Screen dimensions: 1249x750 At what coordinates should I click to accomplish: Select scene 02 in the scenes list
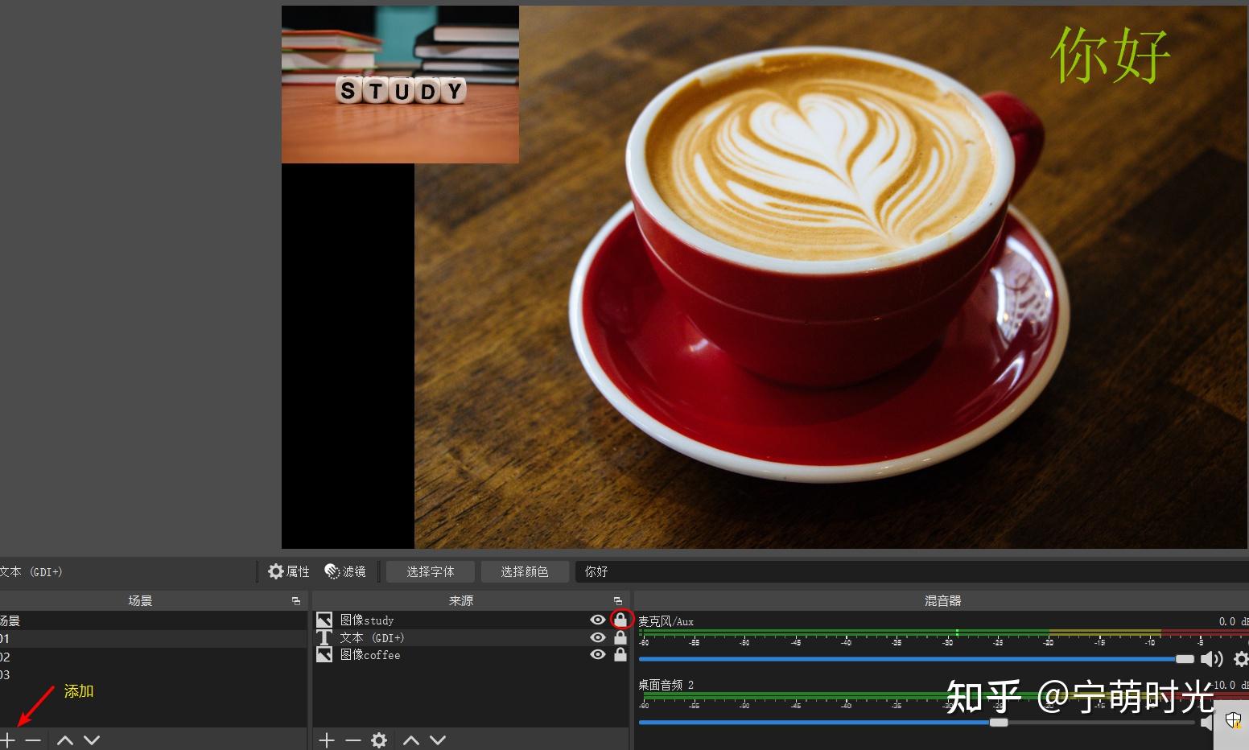[x=153, y=657]
